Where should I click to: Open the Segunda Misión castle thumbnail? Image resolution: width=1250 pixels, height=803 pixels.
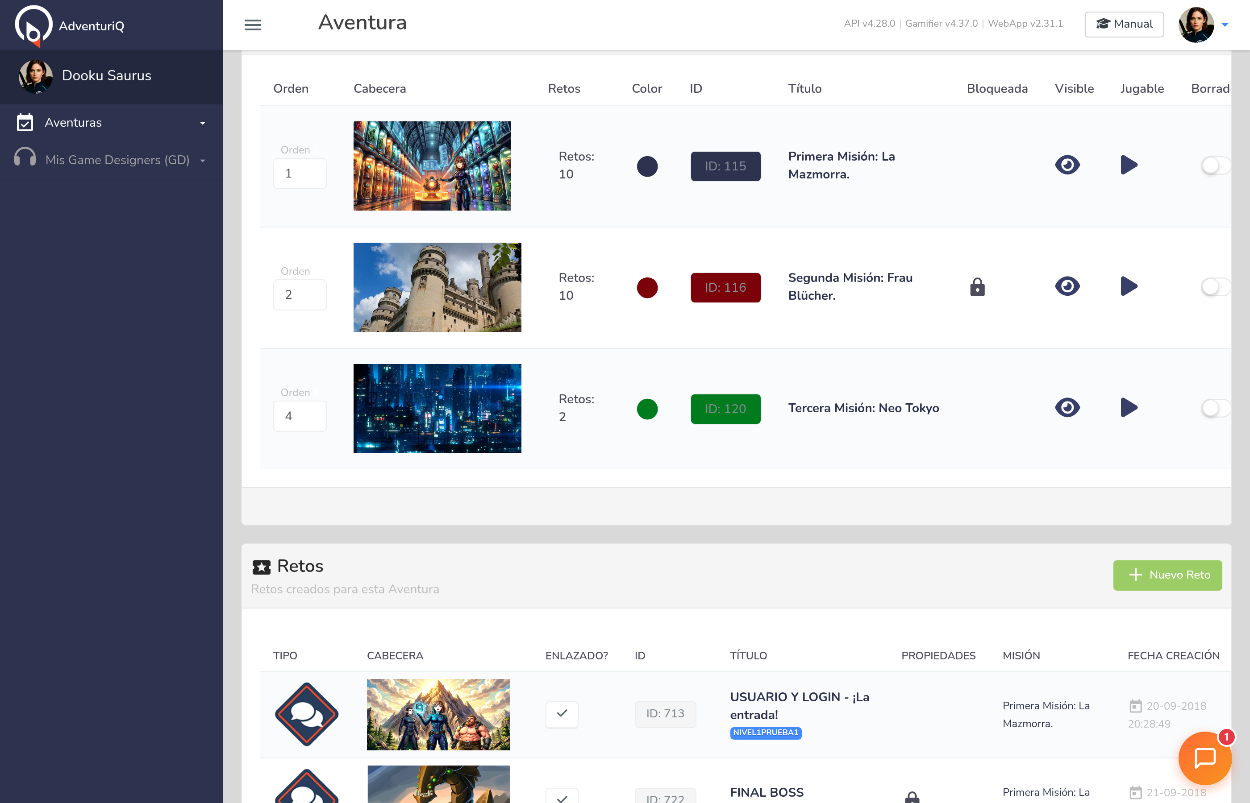click(x=437, y=287)
